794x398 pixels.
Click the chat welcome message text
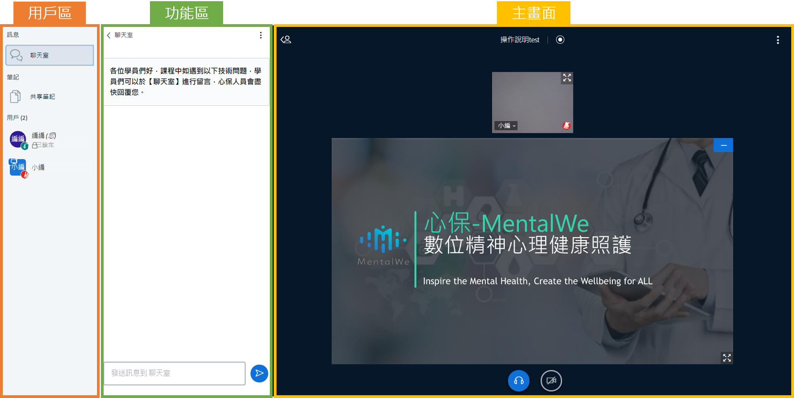186,82
